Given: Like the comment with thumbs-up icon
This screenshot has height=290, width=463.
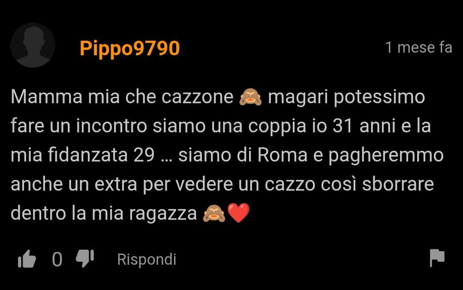Looking at the screenshot, I should point(27,259).
